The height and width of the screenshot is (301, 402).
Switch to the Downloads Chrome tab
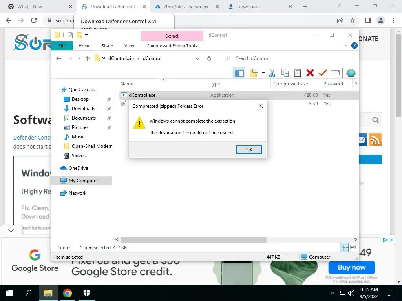coord(259,7)
